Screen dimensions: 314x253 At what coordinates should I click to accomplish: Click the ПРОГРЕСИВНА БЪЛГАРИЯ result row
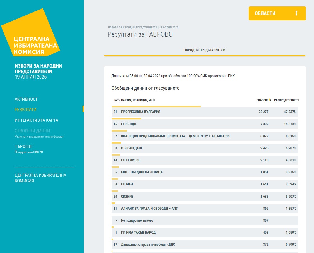pos(205,112)
